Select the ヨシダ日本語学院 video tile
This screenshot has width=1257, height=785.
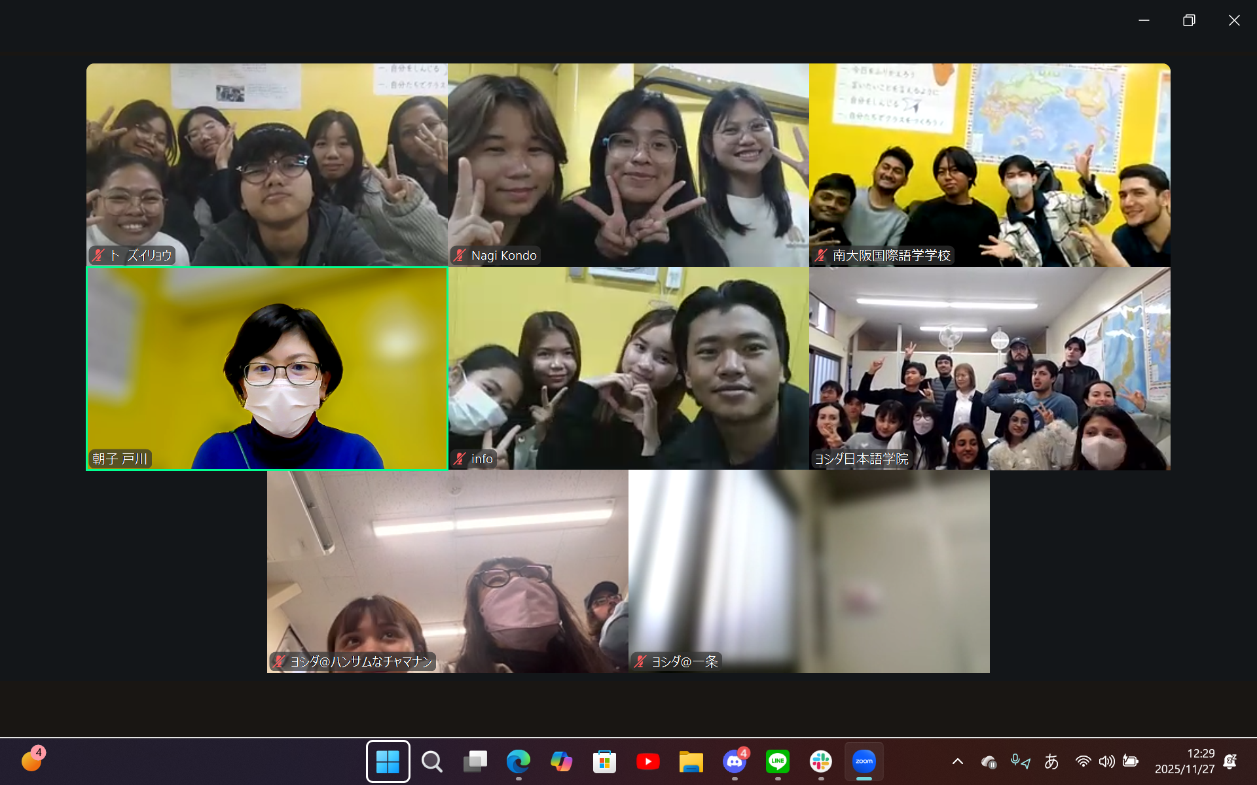click(x=989, y=368)
